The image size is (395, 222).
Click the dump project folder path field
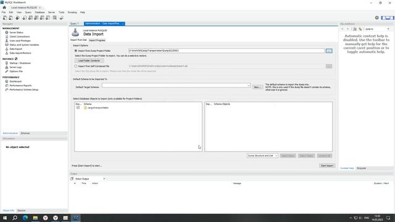point(227,51)
